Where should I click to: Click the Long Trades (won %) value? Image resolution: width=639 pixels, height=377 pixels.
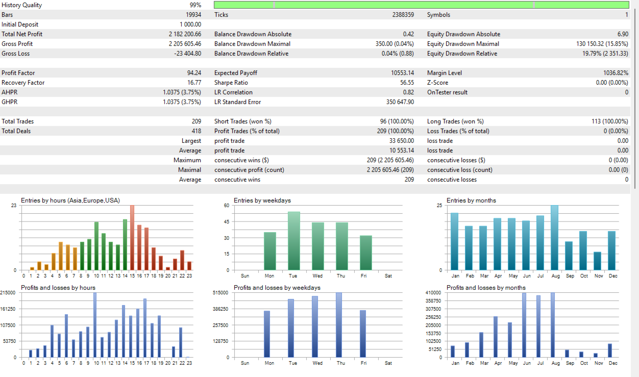[610, 121]
